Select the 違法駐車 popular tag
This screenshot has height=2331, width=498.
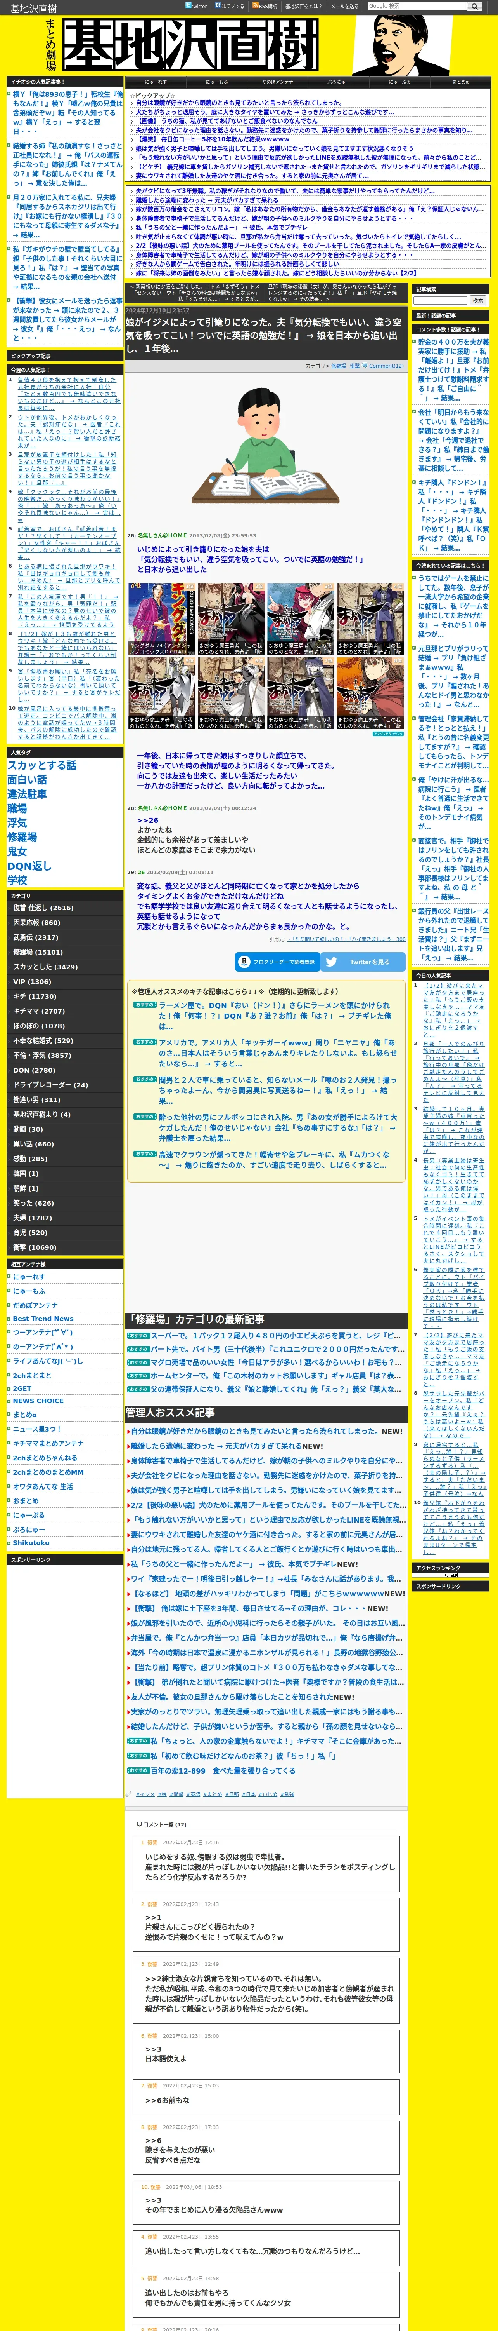pos(27,794)
